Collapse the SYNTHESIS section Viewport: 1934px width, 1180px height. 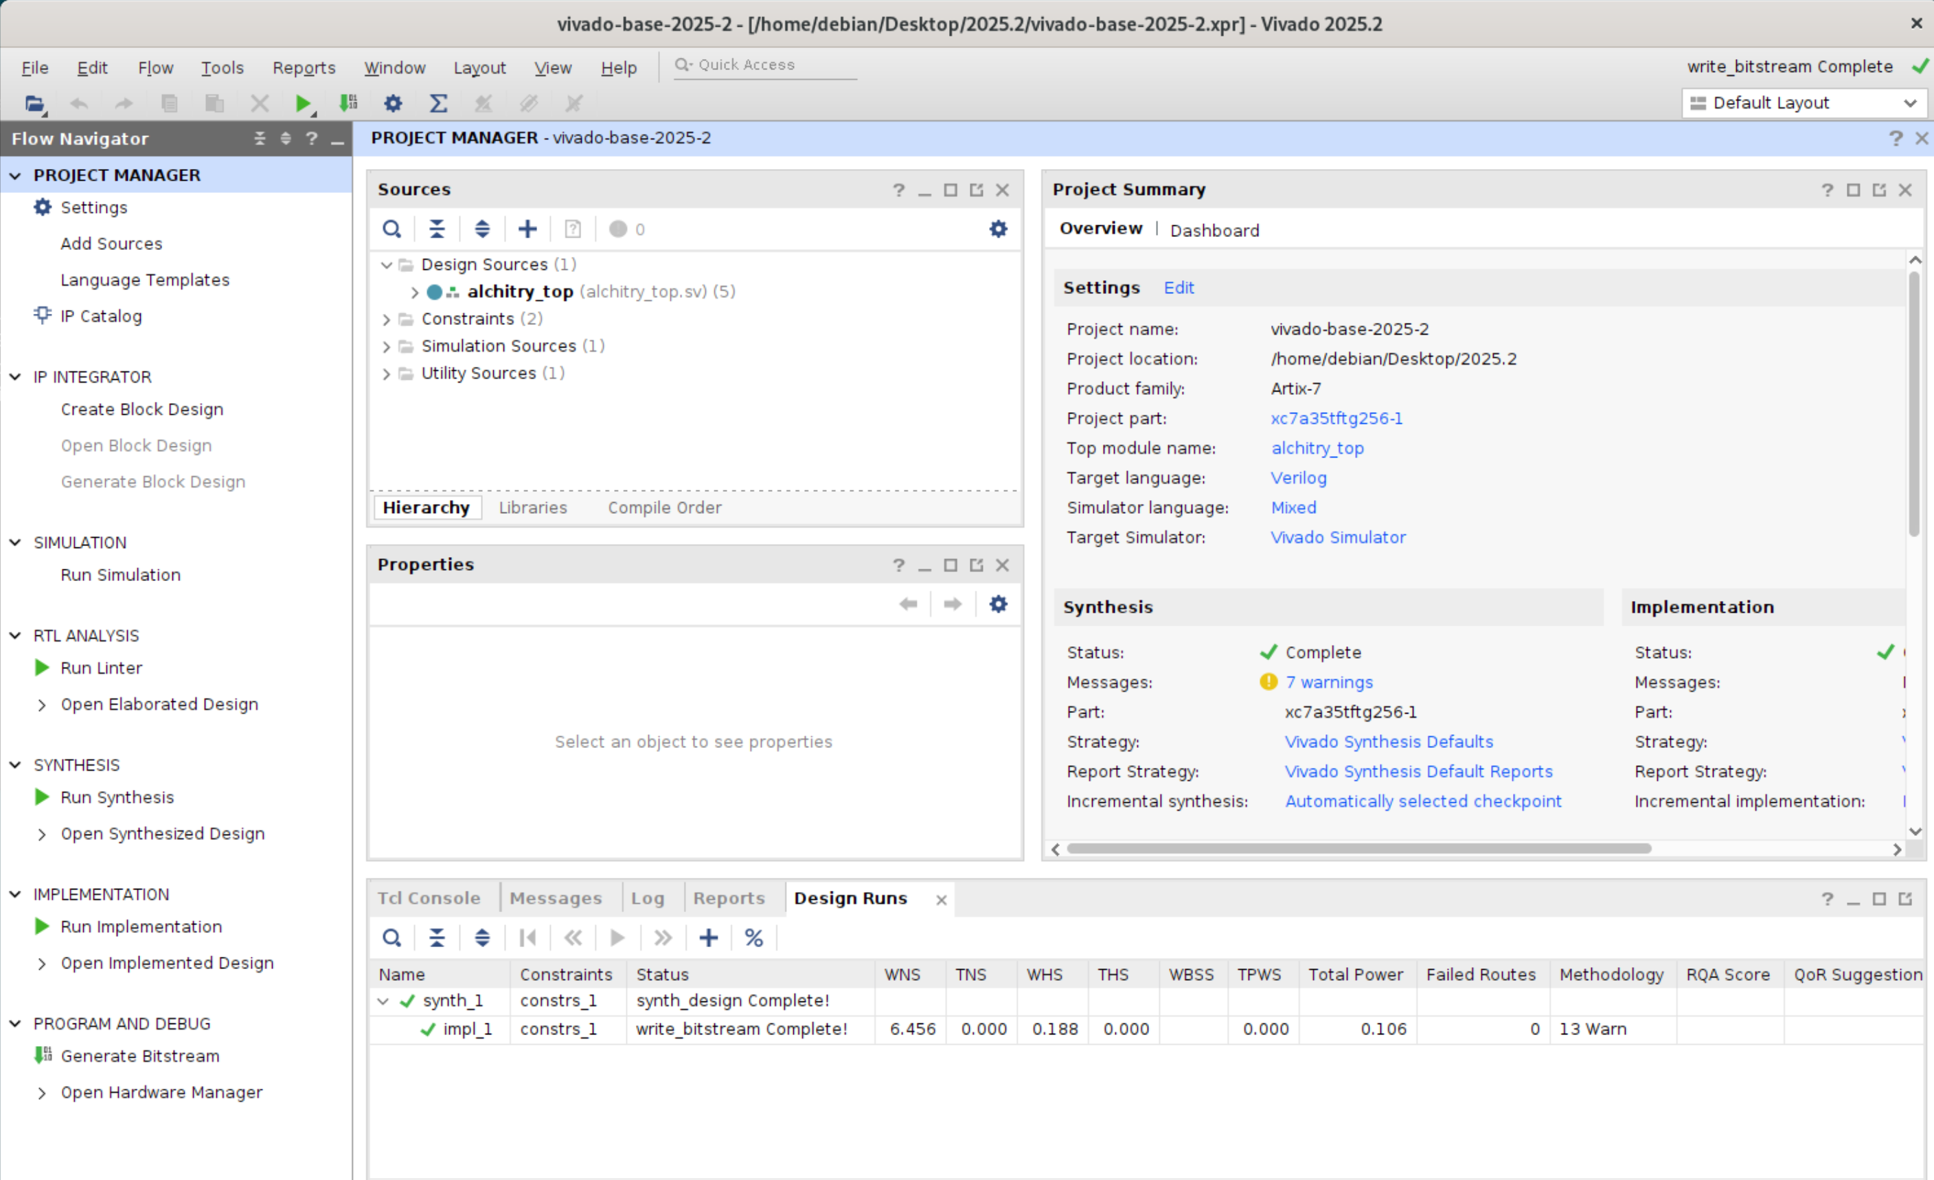[x=15, y=764]
